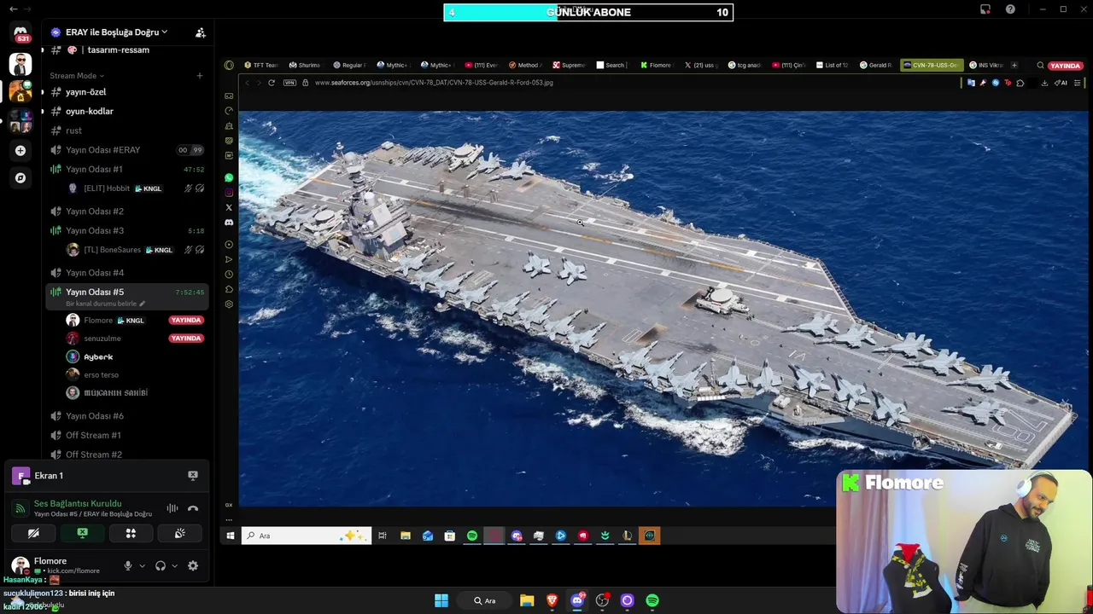
Task: Join Off Stream #1 voice channel
Action: [127, 435]
